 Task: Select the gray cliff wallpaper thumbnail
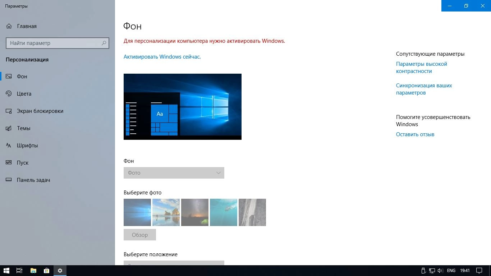pos(252,212)
